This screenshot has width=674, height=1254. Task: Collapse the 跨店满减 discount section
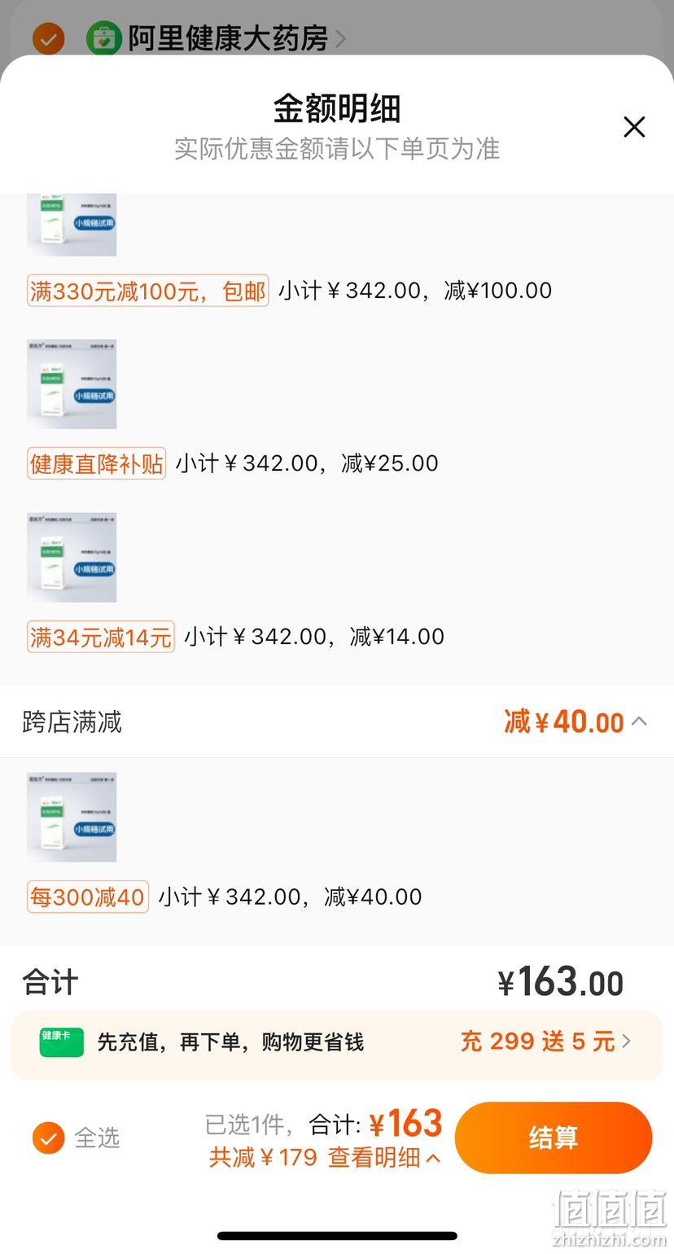pyautogui.click(x=640, y=721)
